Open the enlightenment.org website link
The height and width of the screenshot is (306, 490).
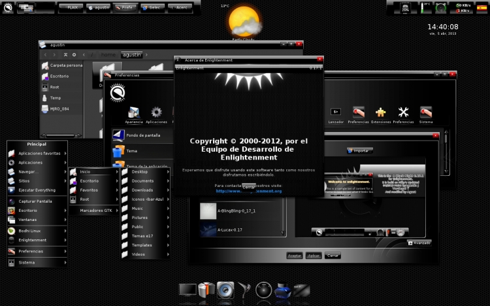click(x=249, y=191)
